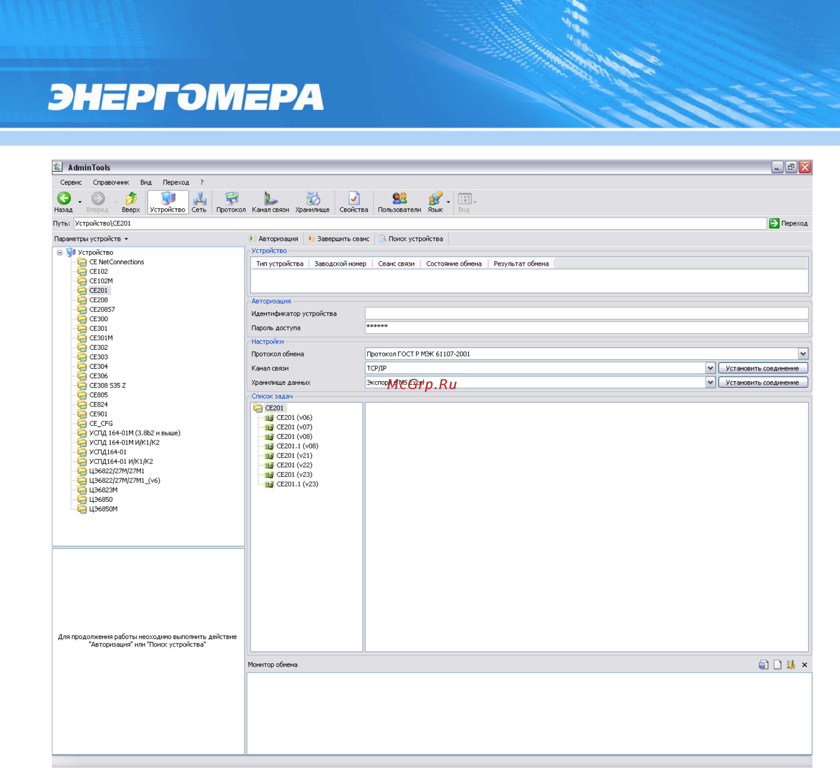Image resolution: width=840 pixels, height=768 pixels.
Task: Click the Завершить сеанс button
Action: click(339, 239)
